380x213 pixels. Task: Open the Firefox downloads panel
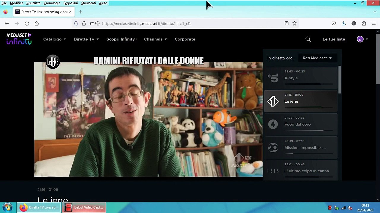343,23
